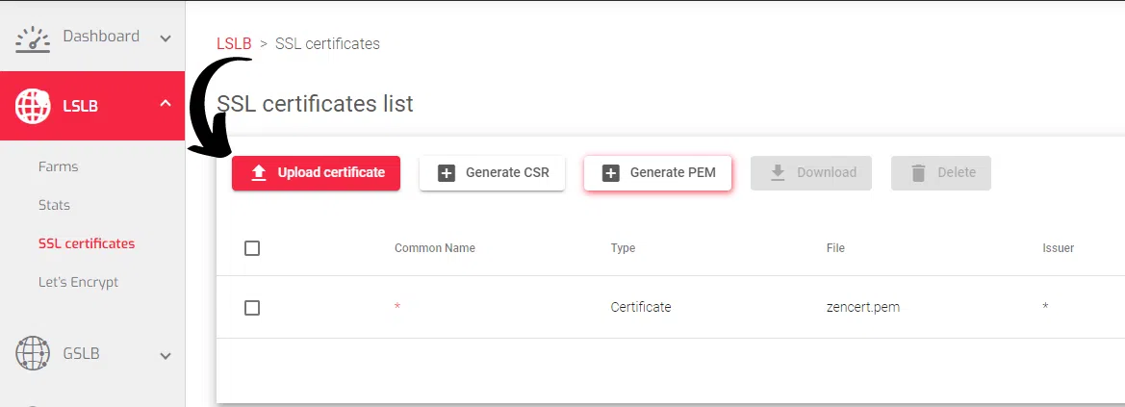Image resolution: width=1125 pixels, height=407 pixels.
Task: Click the GSLB globe icon
Action: (x=33, y=354)
